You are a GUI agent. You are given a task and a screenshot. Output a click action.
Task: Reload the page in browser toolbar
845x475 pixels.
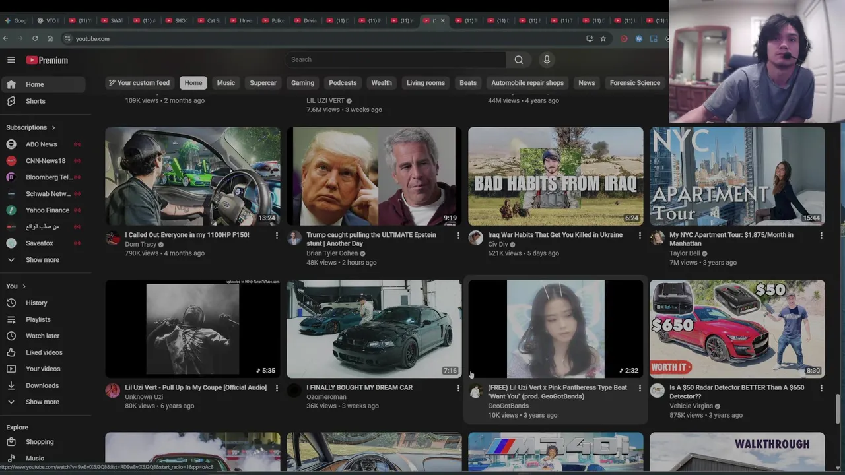(35, 38)
